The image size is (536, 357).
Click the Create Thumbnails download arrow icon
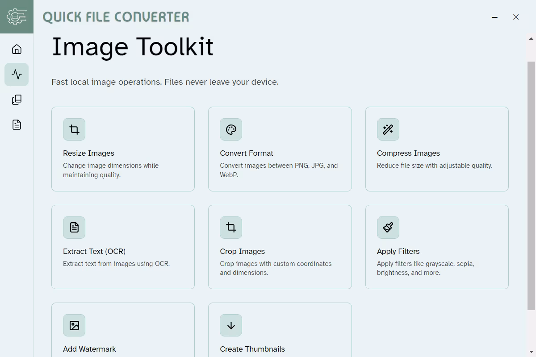point(230,325)
